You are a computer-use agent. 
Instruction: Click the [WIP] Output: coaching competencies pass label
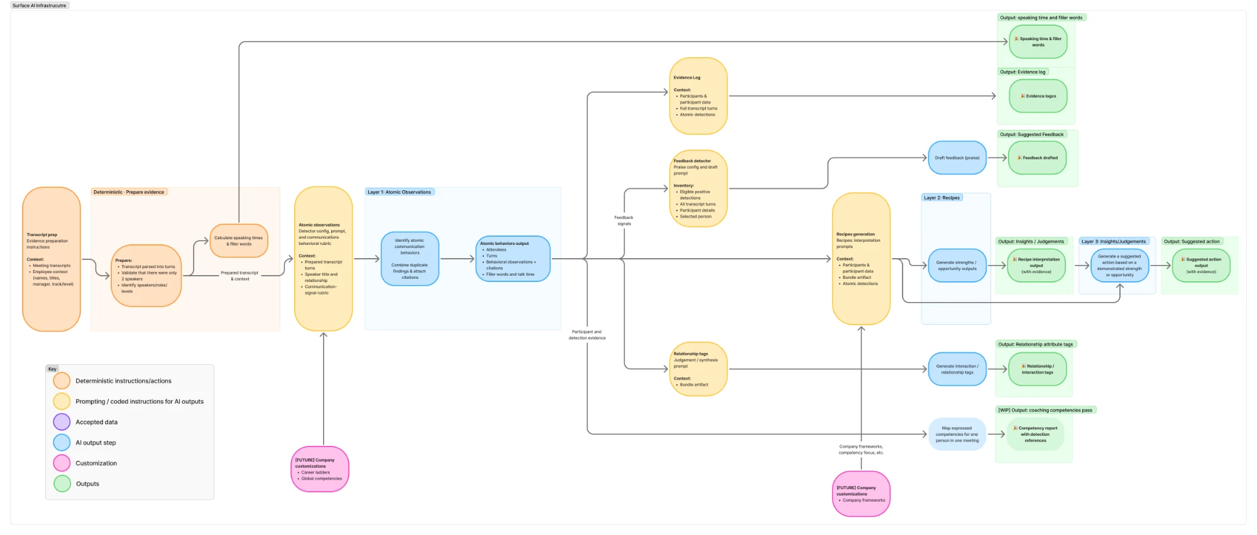click(1046, 410)
